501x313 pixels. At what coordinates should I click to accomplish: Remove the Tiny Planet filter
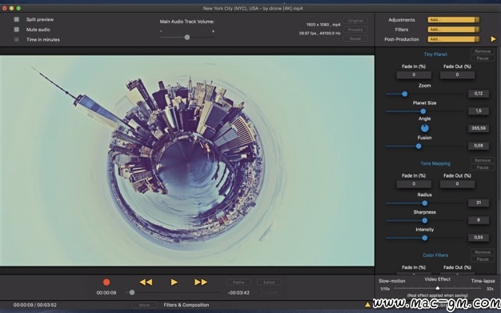483,51
